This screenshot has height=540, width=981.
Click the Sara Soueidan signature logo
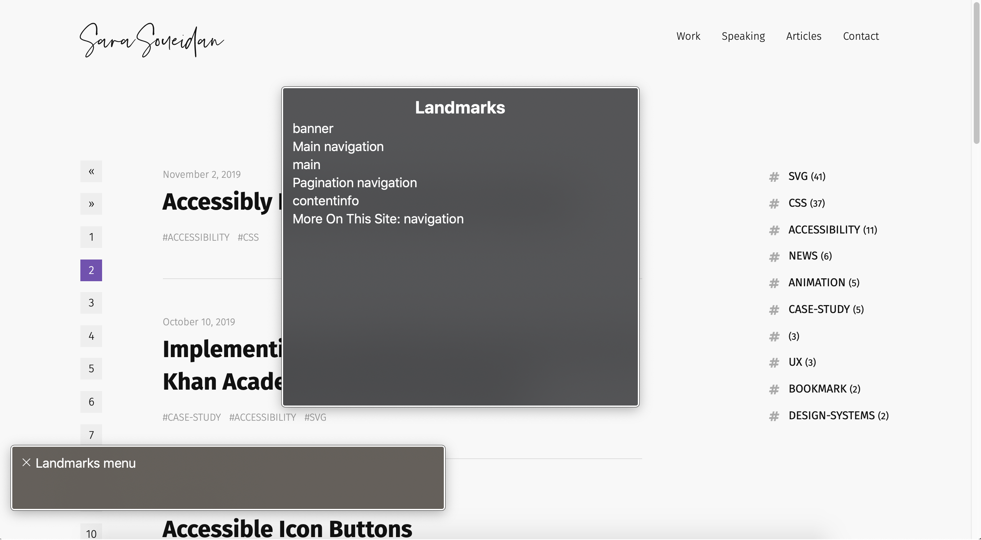tap(152, 40)
